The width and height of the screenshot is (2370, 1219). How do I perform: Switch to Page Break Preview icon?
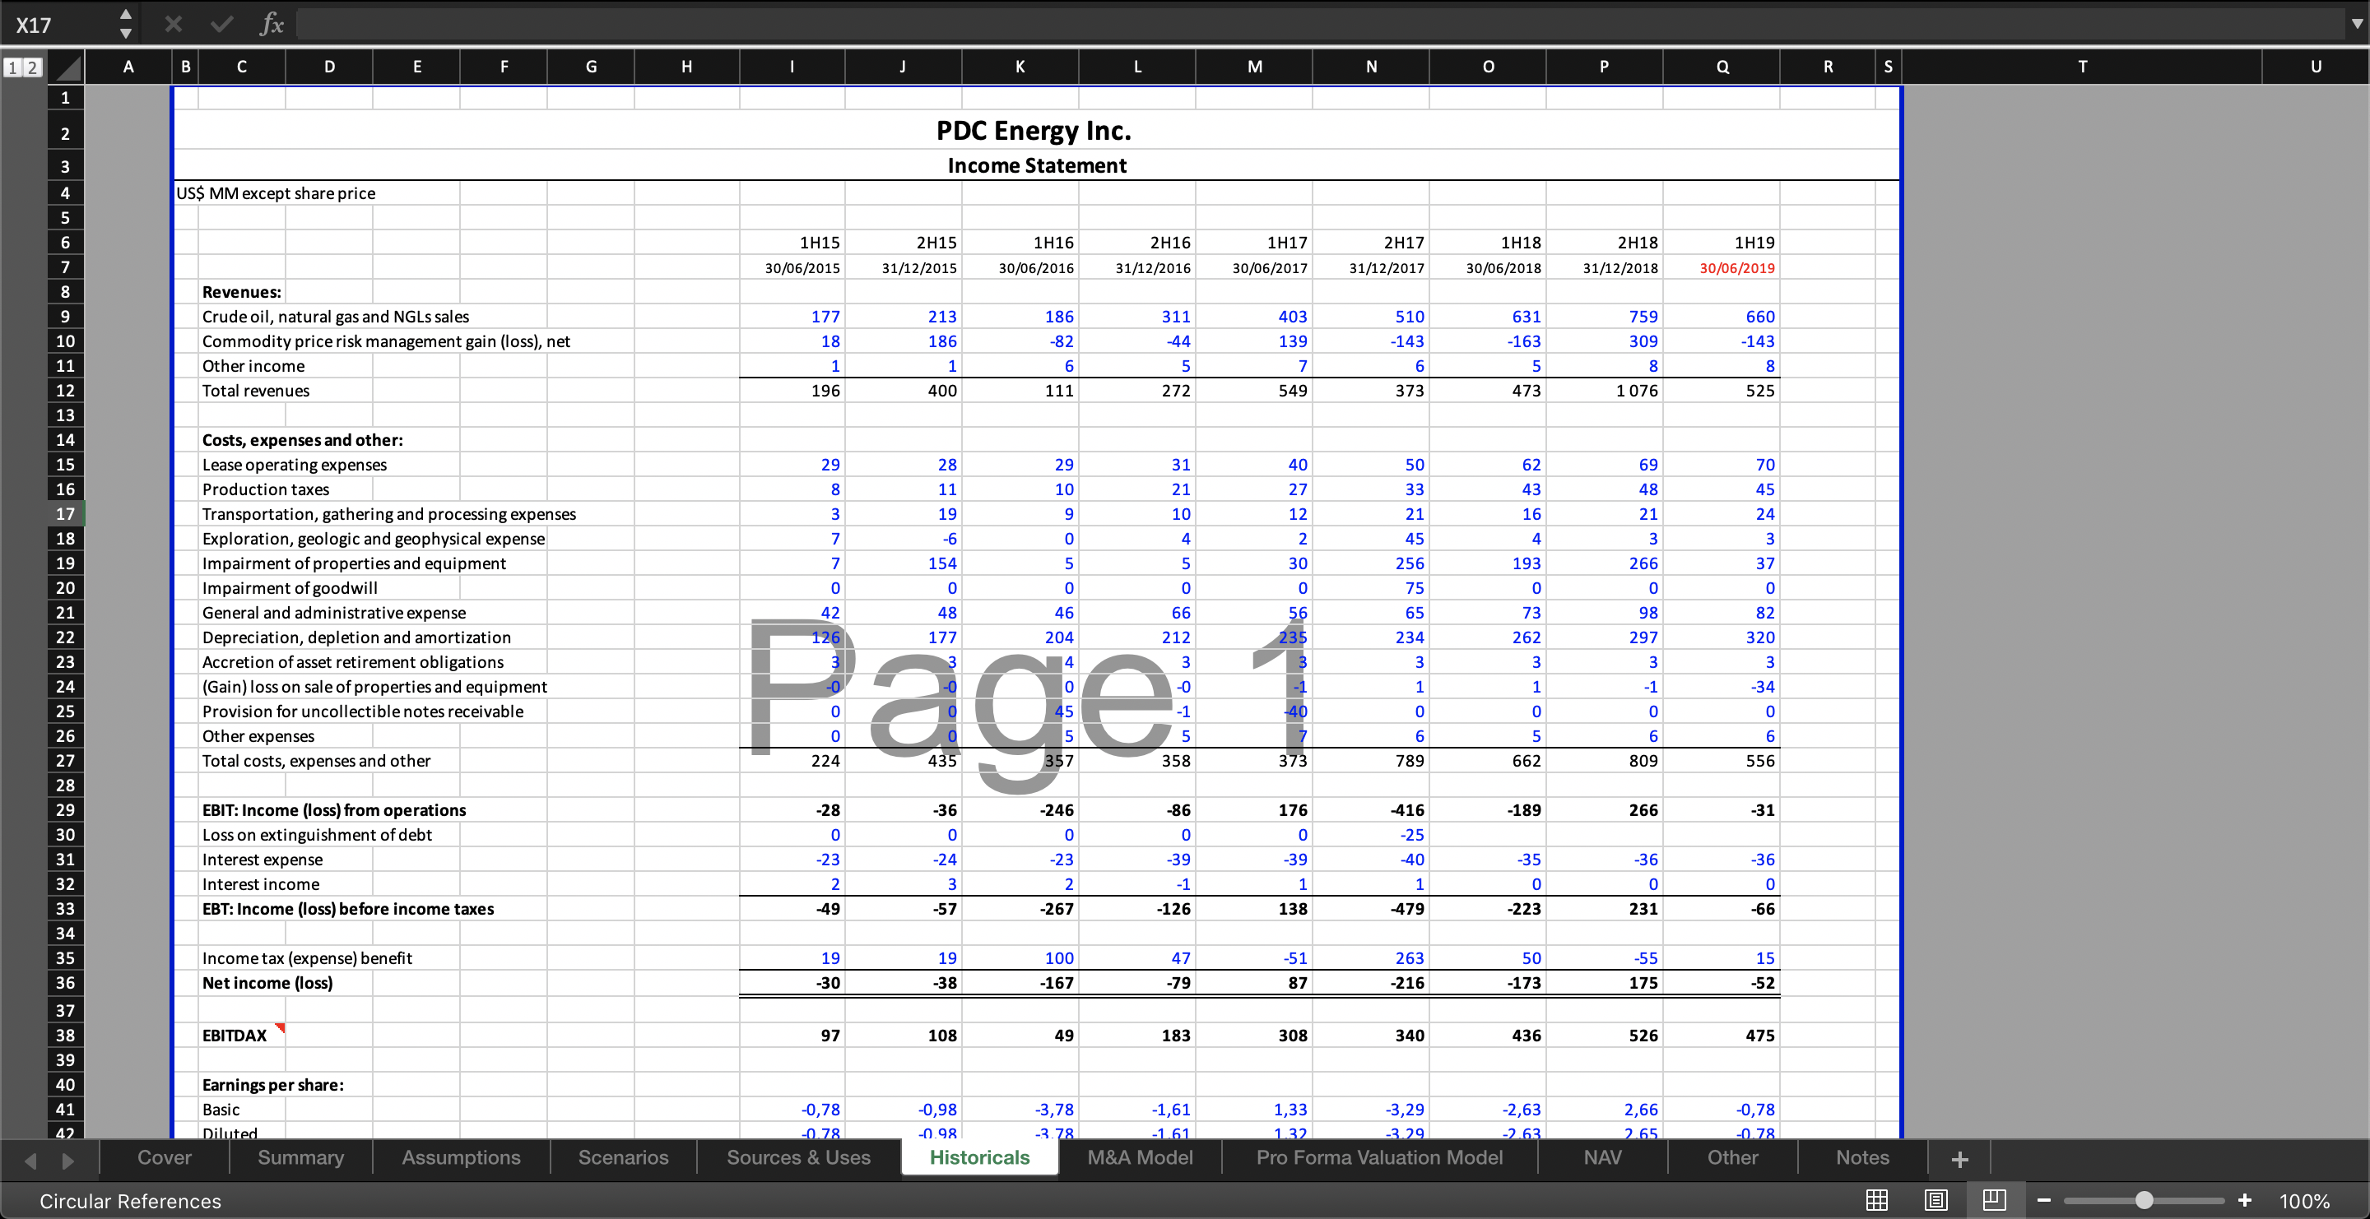tap(1995, 1200)
